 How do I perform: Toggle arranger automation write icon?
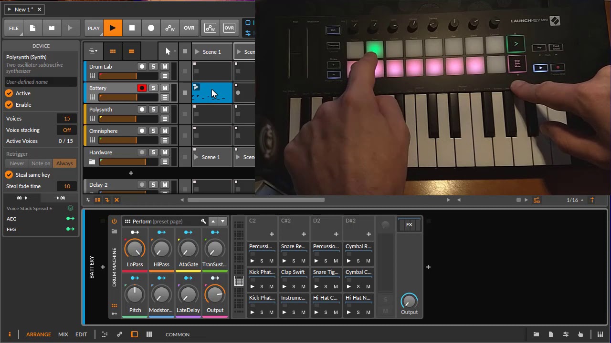tap(170, 28)
